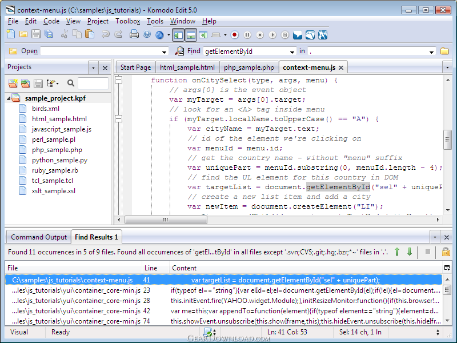This screenshot has height=343, width=457.
Task: Open the Projects pane options dropdown
Action: click(93, 68)
